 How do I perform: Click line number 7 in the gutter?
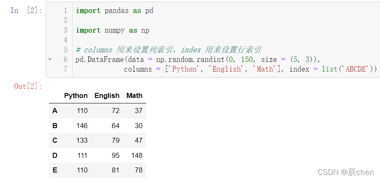[x=65, y=69]
